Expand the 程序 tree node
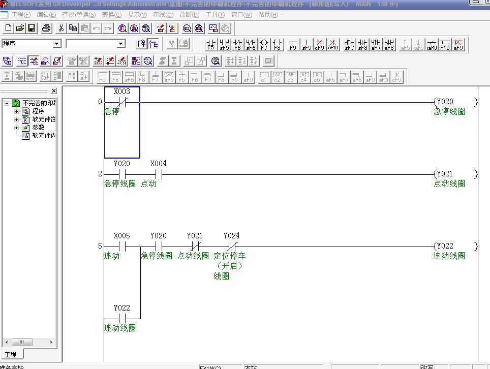The width and height of the screenshot is (490, 369). [x=16, y=111]
